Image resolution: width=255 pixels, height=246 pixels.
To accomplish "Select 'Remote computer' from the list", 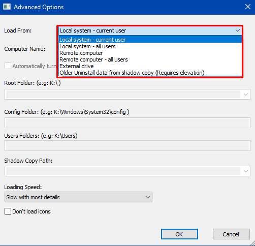I will (150, 53).
